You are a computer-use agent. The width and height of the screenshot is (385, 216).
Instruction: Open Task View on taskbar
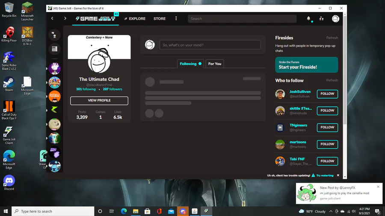pyautogui.click(x=112, y=211)
